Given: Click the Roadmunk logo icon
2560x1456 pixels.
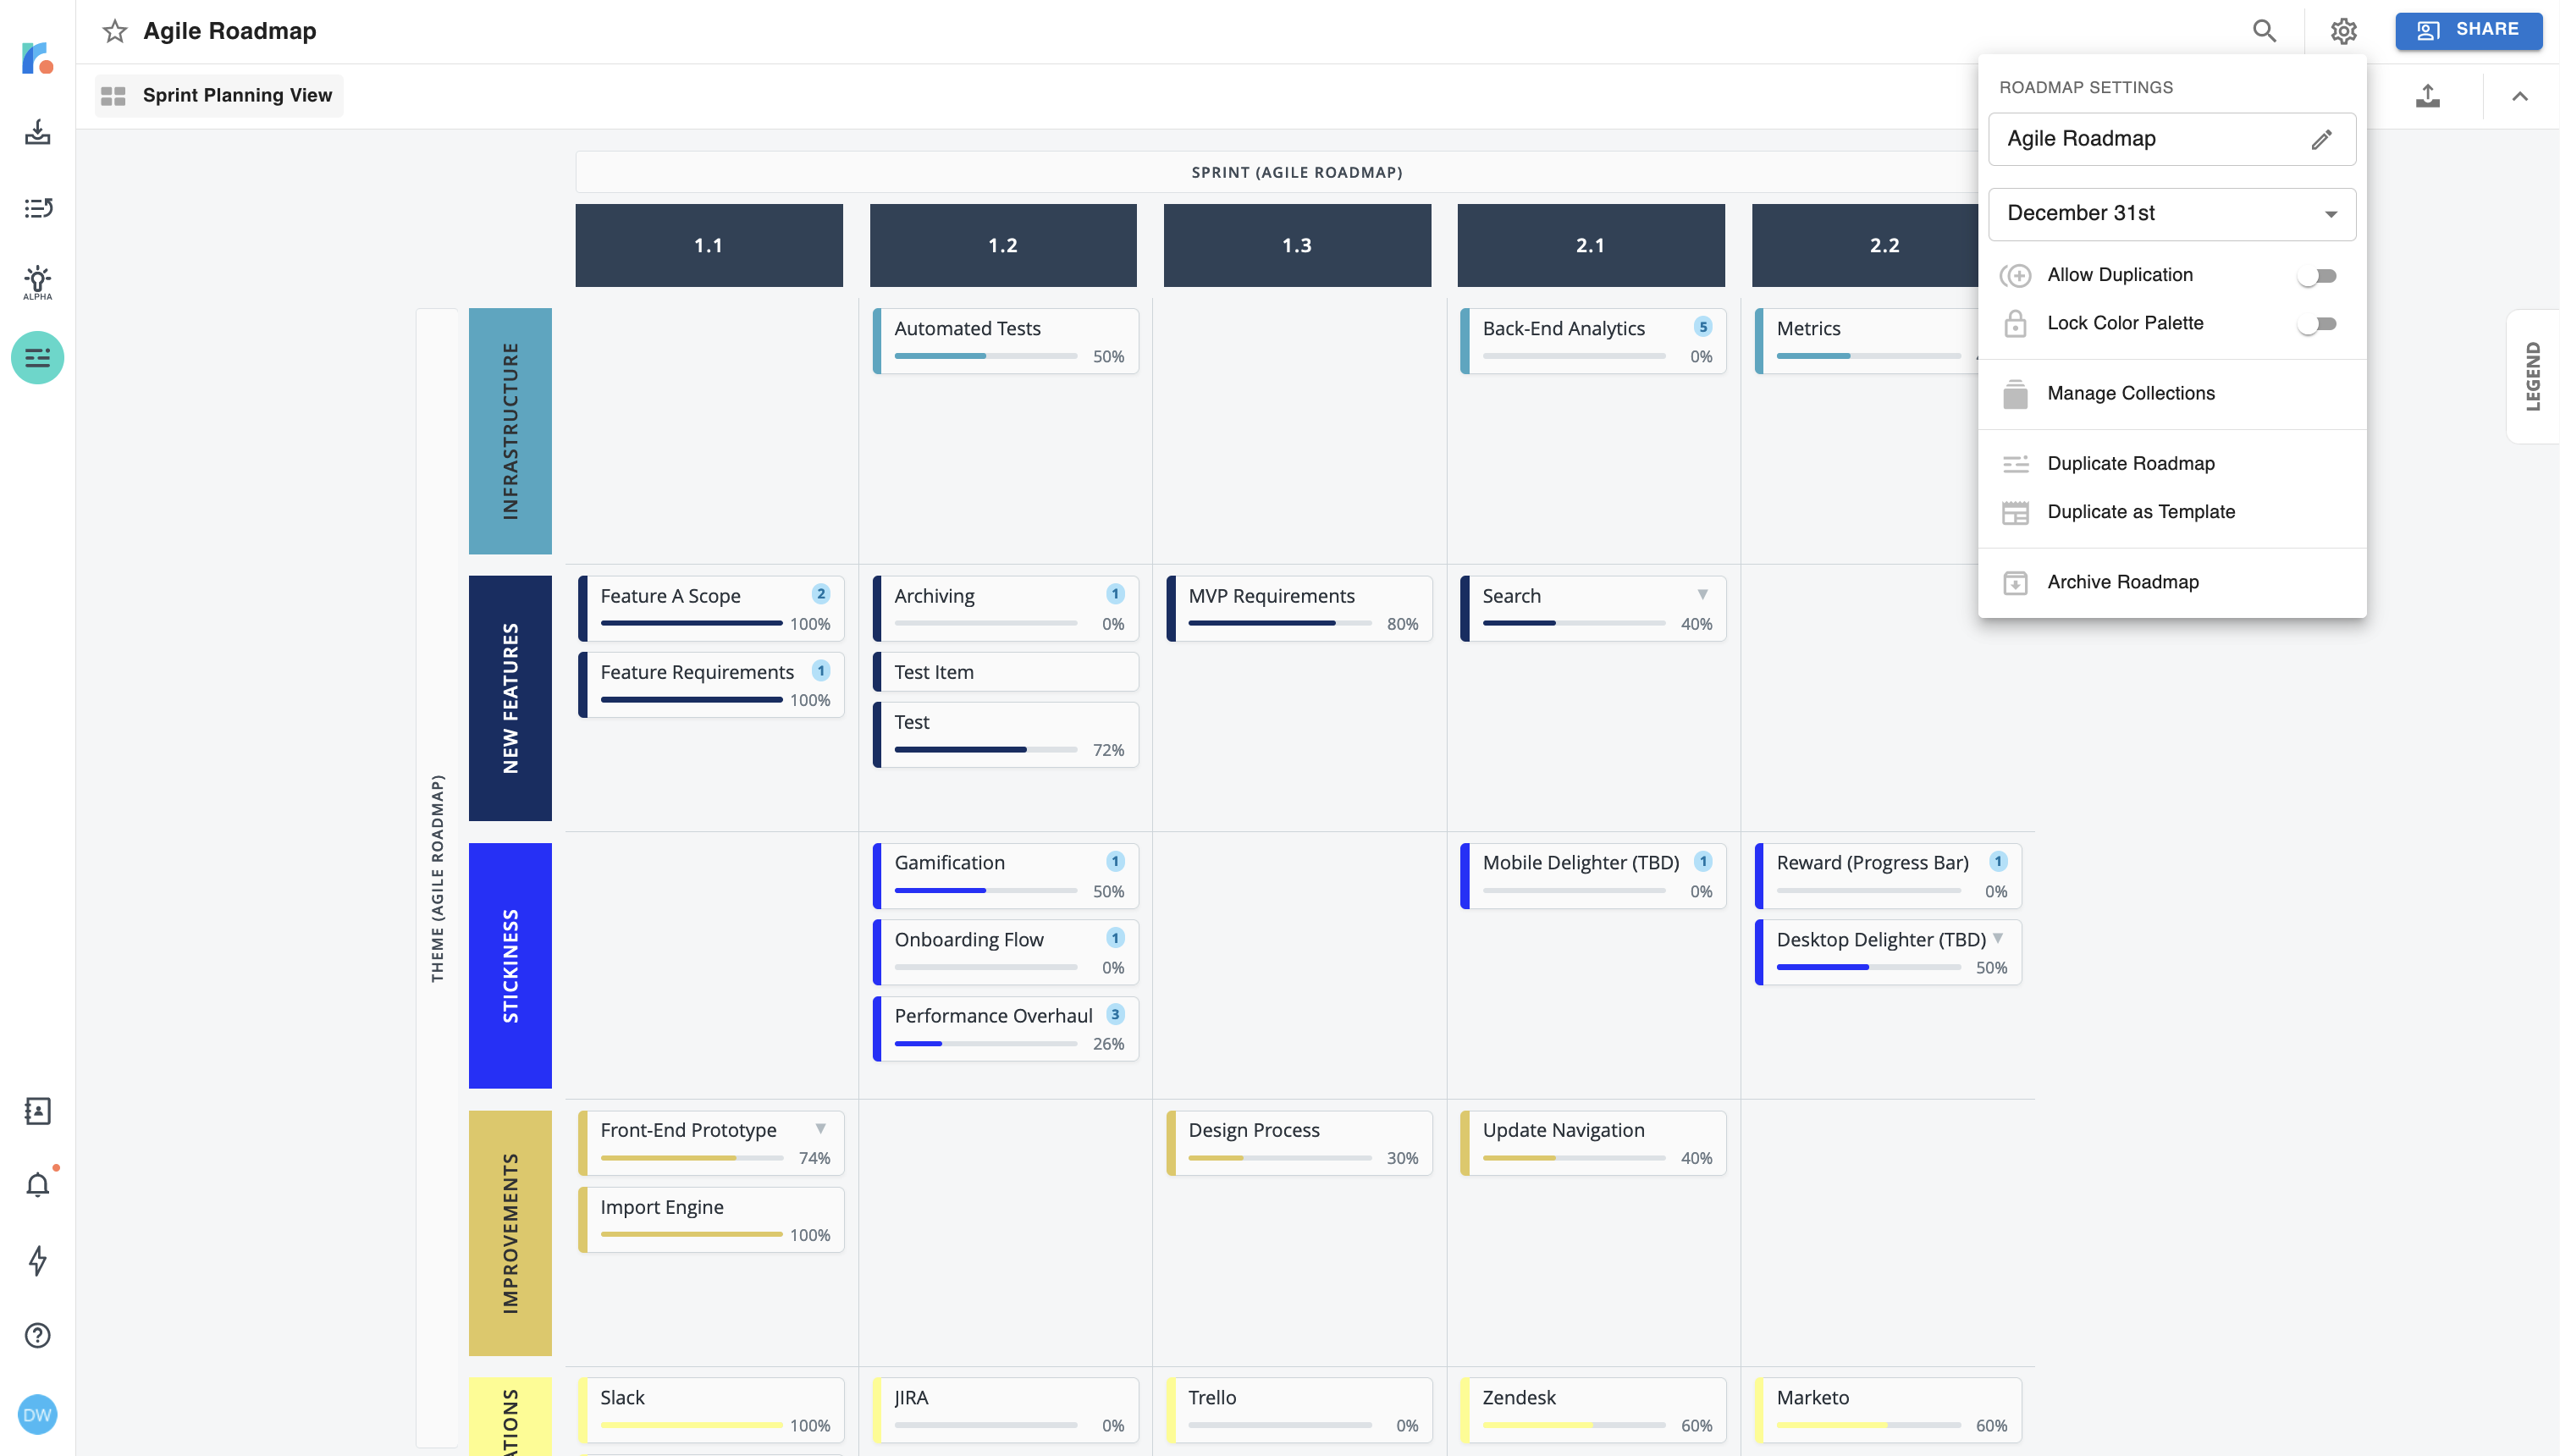Looking at the screenshot, I should tap(37, 57).
